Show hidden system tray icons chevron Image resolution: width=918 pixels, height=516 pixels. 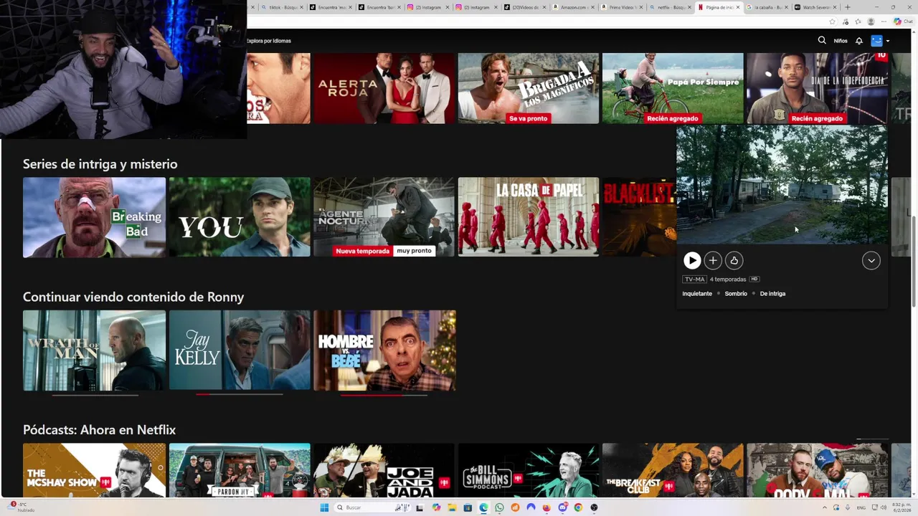point(825,507)
